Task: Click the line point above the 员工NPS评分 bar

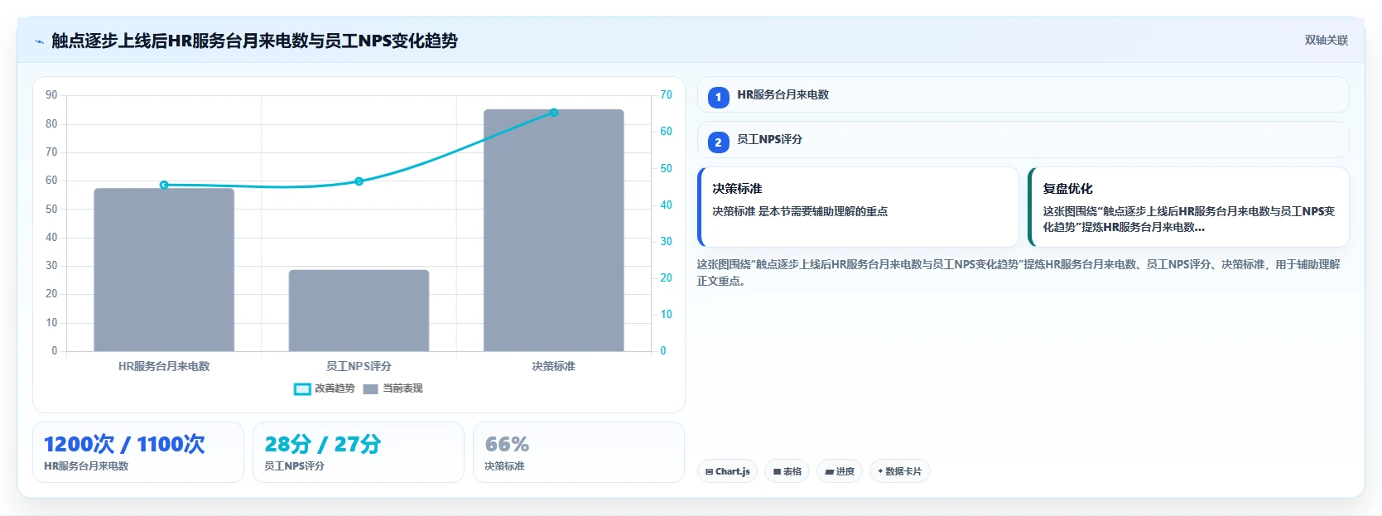Action: point(359,181)
